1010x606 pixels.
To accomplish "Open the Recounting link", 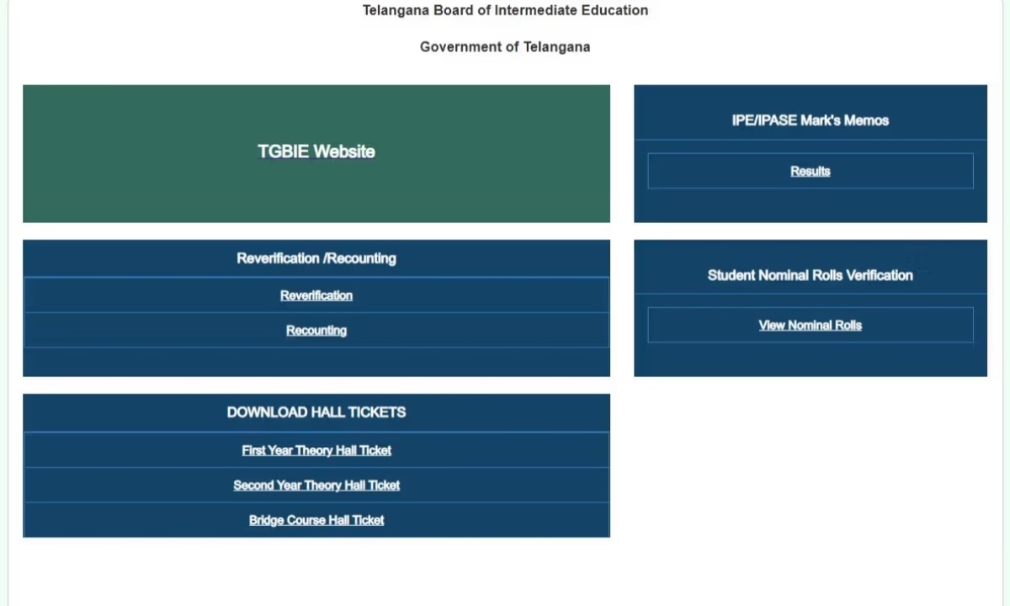I will coord(316,331).
